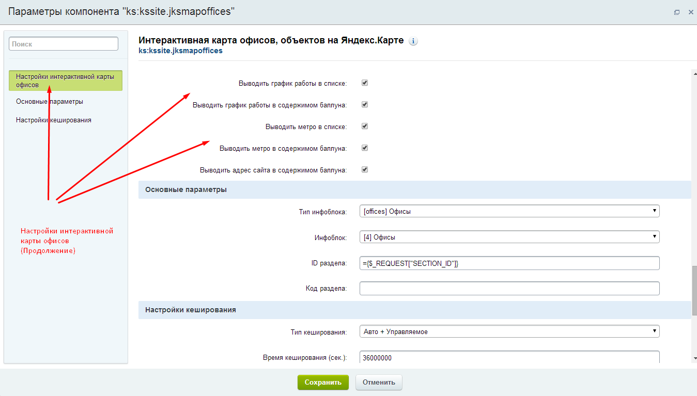This screenshot has width=697, height=396.
Task: Click the 'Отменить' button
Action: [x=379, y=383]
